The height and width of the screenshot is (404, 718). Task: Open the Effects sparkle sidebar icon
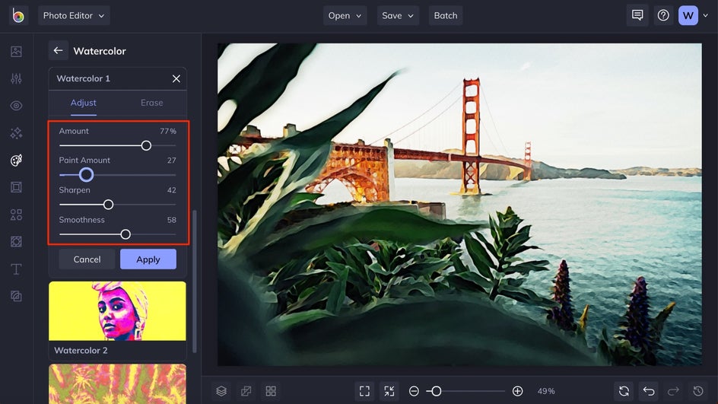coord(16,133)
